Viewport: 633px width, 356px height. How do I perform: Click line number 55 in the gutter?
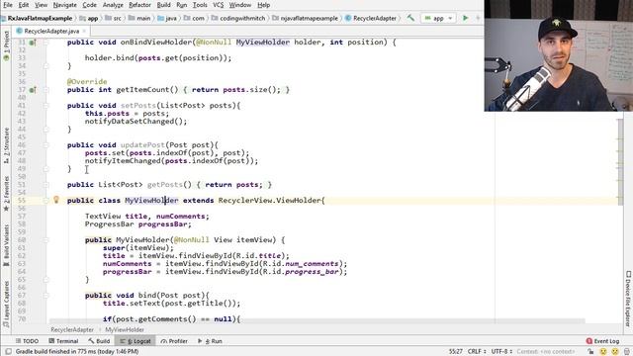(x=22, y=200)
